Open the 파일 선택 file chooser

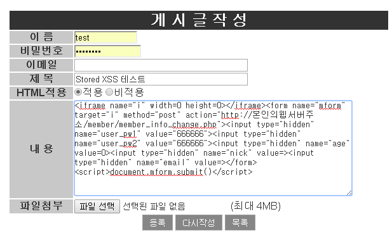97,206
